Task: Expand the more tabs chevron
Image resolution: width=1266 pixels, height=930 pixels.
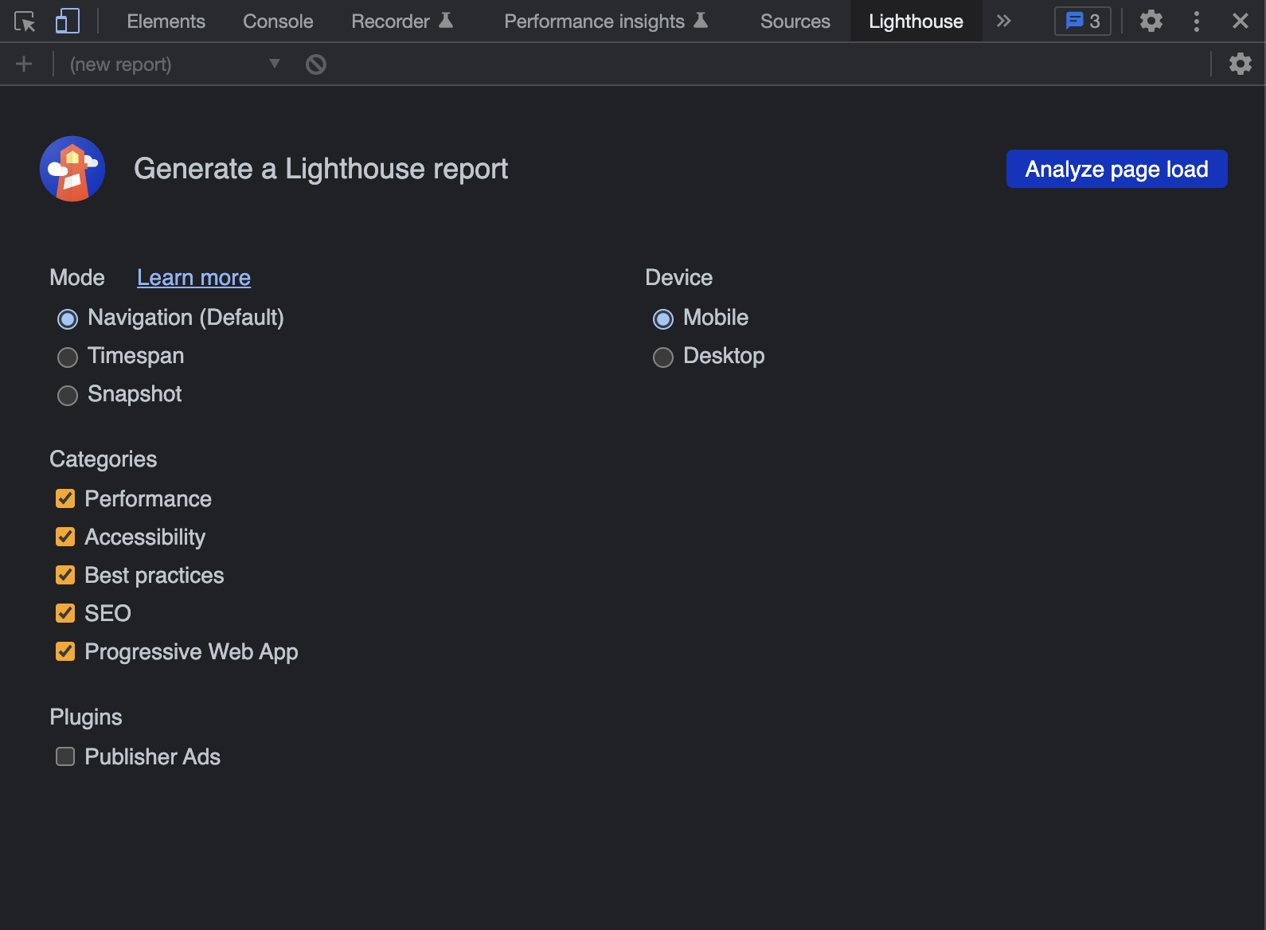Action: (x=1003, y=21)
